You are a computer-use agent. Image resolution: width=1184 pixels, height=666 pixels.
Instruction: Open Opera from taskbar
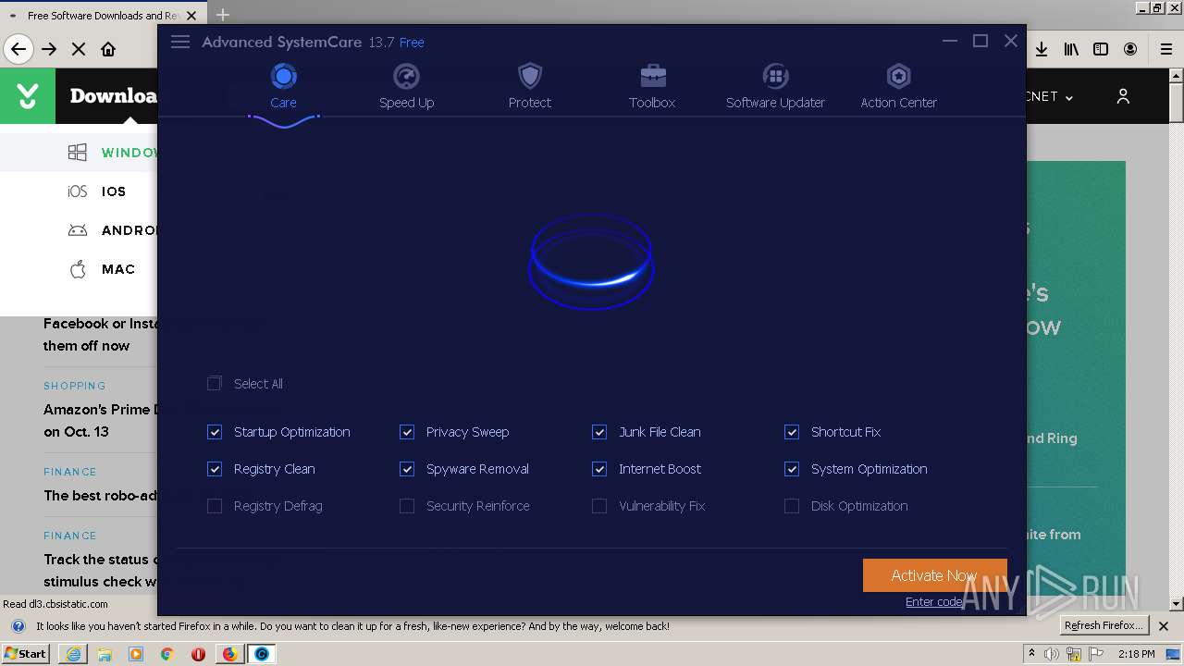click(198, 654)
